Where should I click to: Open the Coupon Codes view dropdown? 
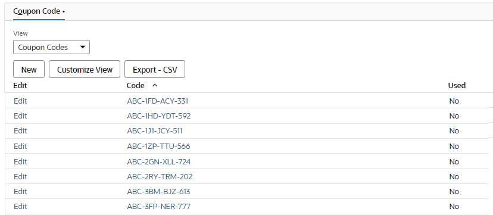click(52, 47)
